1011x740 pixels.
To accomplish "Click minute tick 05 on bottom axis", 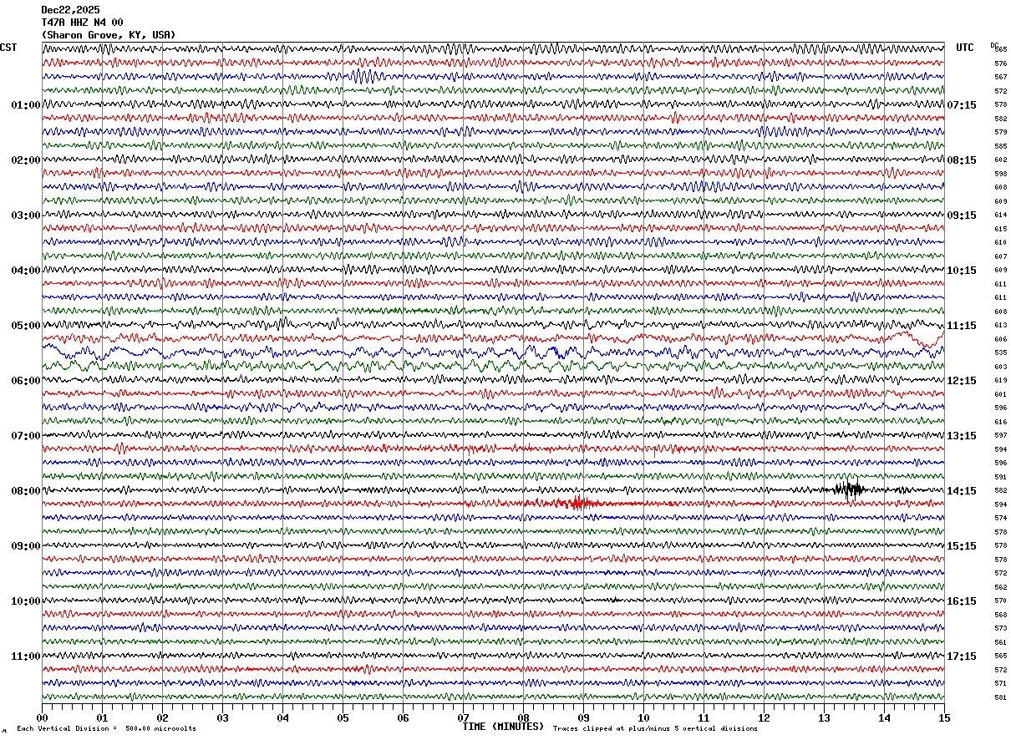I will tap(343, 717).
